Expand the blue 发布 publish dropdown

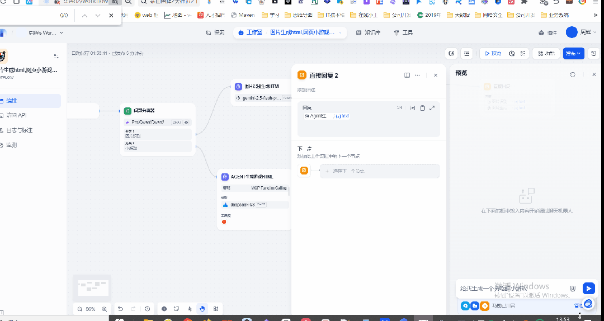pyautogui.click(x=574, y=54)
